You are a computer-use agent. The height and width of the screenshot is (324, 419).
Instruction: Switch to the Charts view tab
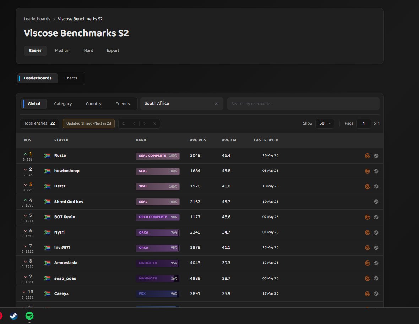coord(71,78)
